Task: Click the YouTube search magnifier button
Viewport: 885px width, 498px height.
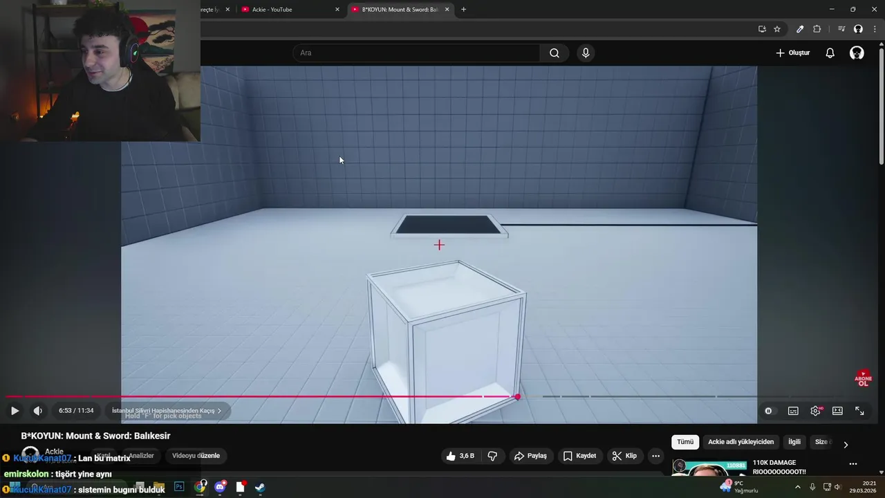Action: click(555, 53)
